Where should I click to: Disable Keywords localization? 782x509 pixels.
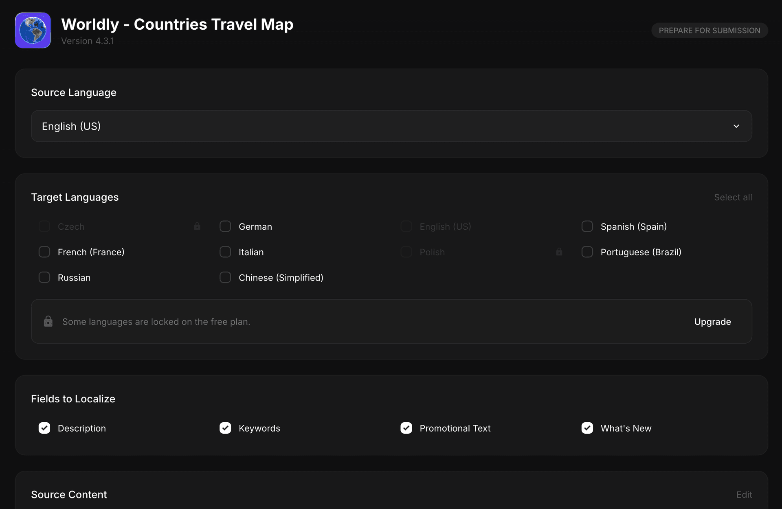click(225, 428)
